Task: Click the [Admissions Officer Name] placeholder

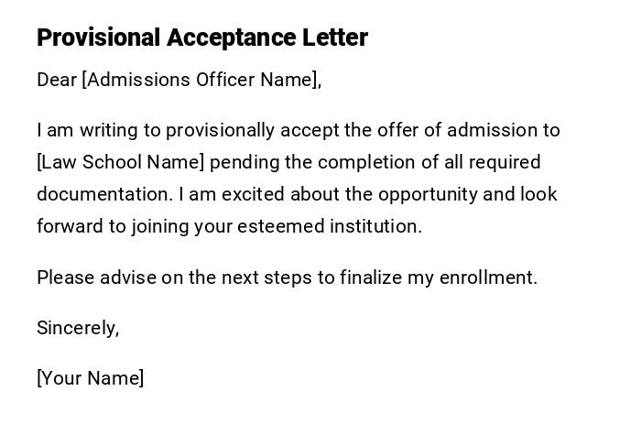Action: 201,80
